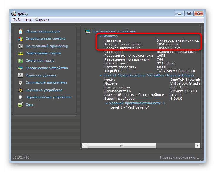Click Проверить обновления link
Viewport: 215px width, 172px height.
tap(179, 157)
